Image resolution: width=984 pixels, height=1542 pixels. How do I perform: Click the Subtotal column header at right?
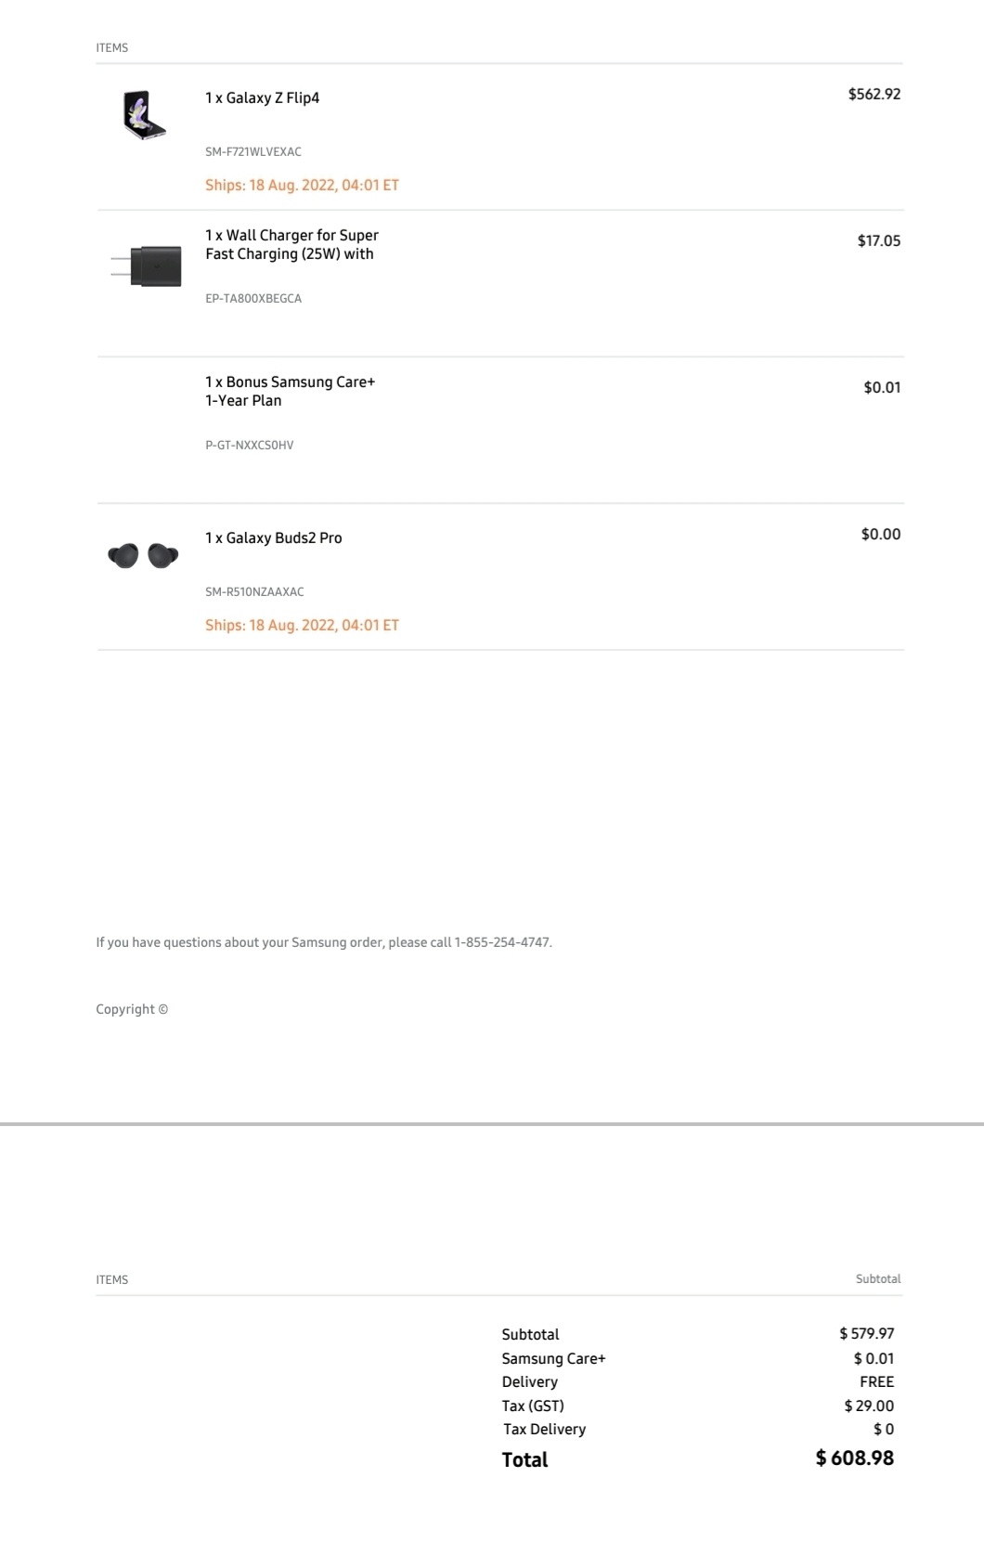coord(878,1278)
